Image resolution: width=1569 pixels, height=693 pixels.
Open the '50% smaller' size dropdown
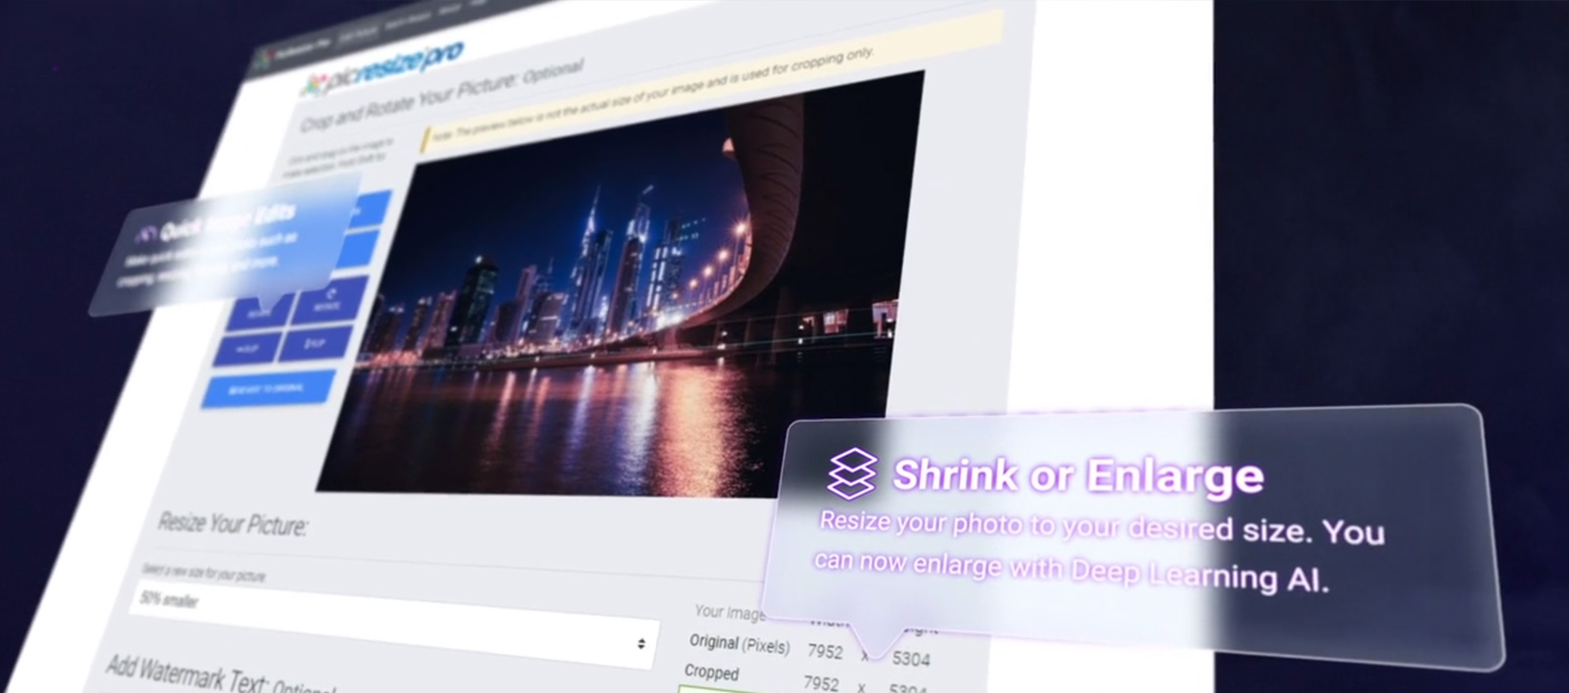click(x=392, y=623)
